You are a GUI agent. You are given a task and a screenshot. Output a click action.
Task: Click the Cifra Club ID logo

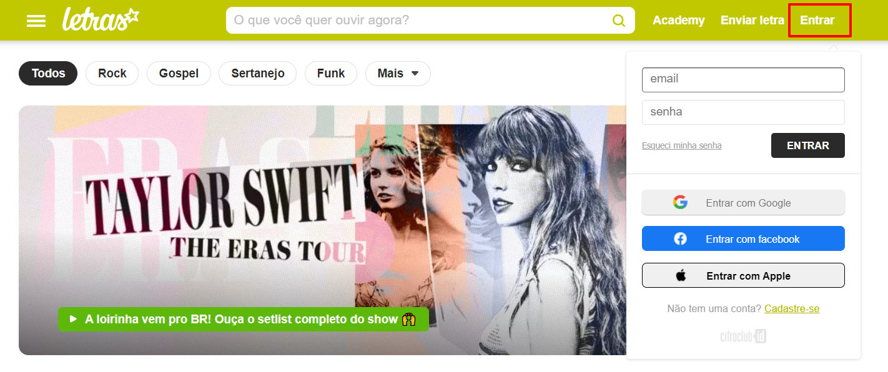click(x=743, y=336)
